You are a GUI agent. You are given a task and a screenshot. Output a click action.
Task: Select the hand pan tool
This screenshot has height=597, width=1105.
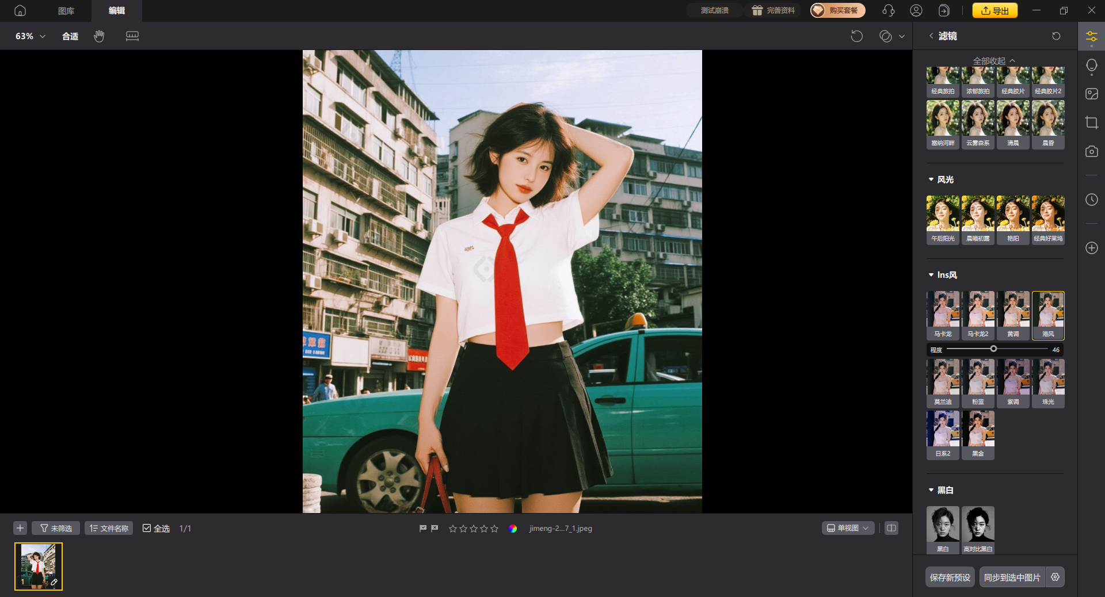pyautogui.click(x=99, y=36)
